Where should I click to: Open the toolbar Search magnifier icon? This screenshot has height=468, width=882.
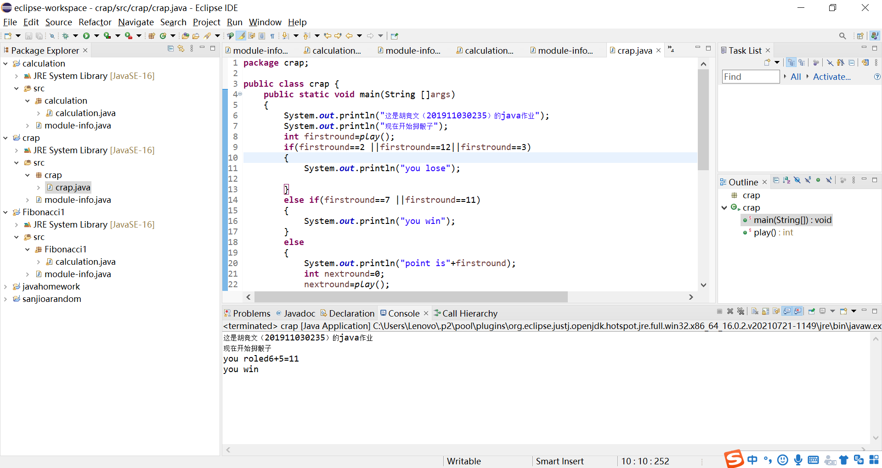[x=842, y=36]
